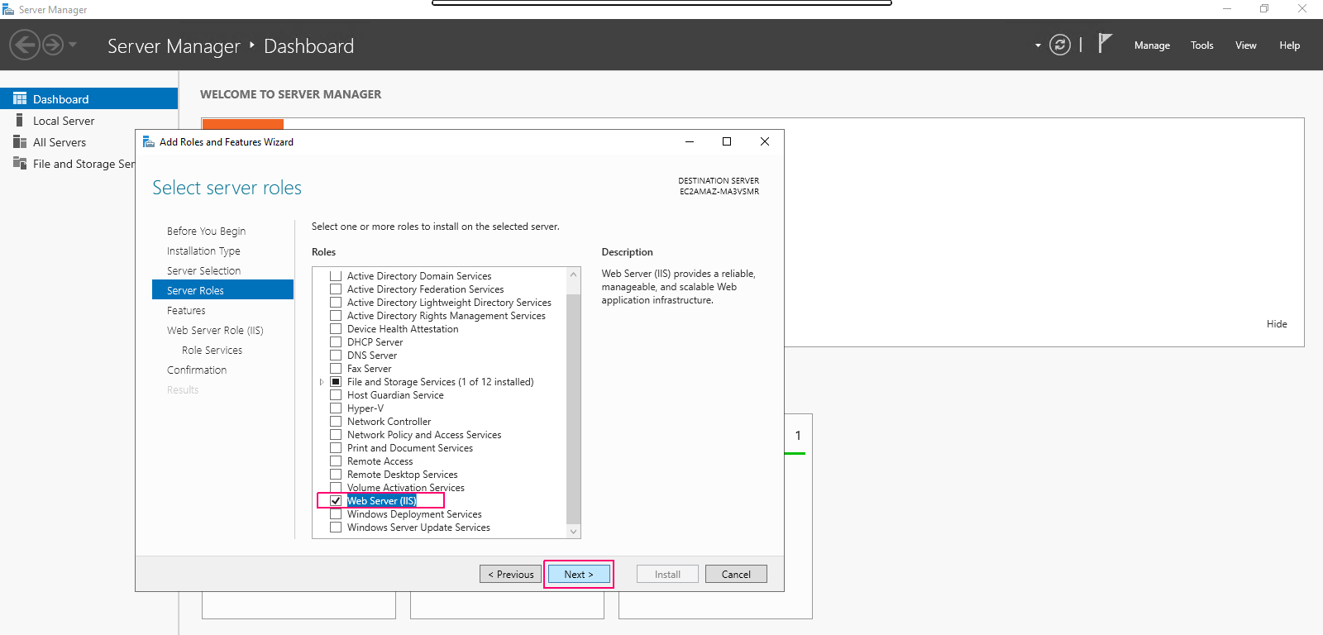Click the destination server name EC2AMAZ-MA3VSMR

(719, 191)
